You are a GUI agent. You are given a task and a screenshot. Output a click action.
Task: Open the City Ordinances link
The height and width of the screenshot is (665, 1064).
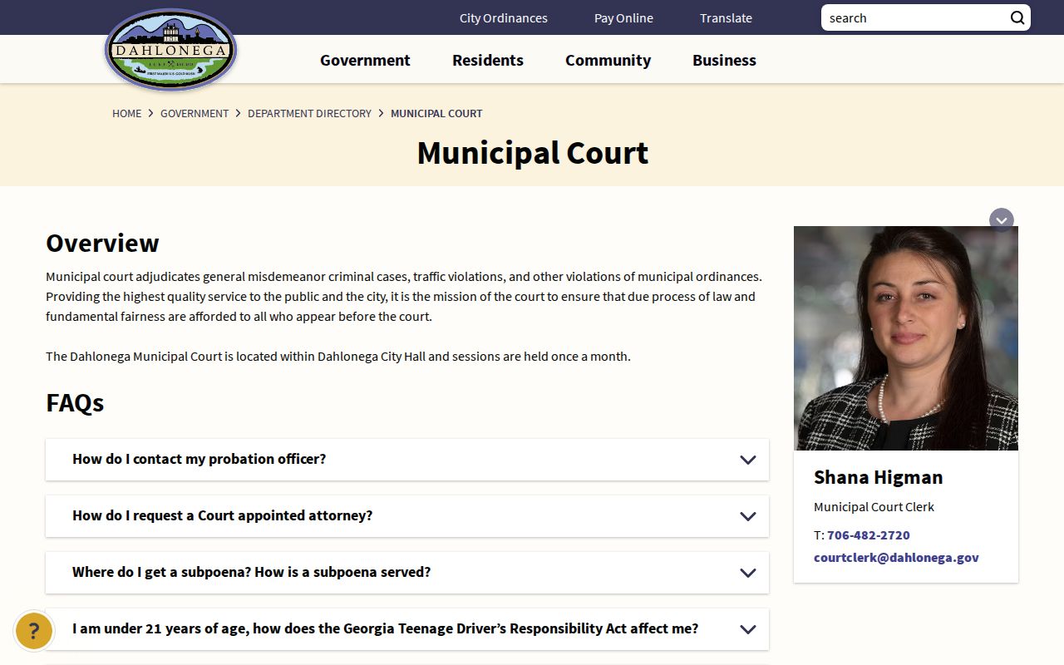point(504,17)
